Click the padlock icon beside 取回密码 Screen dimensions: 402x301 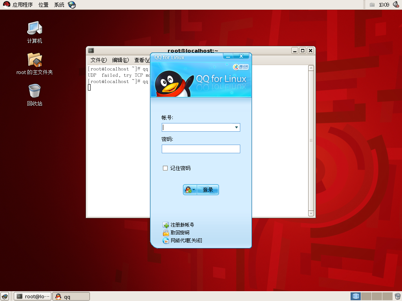coord(166,233)
